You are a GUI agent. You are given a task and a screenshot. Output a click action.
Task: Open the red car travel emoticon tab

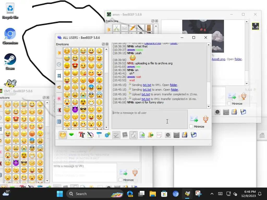click(59, 110)
